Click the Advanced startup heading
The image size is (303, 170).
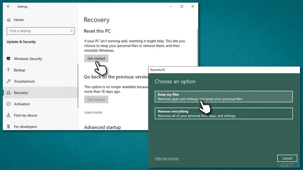pos(102,127)
